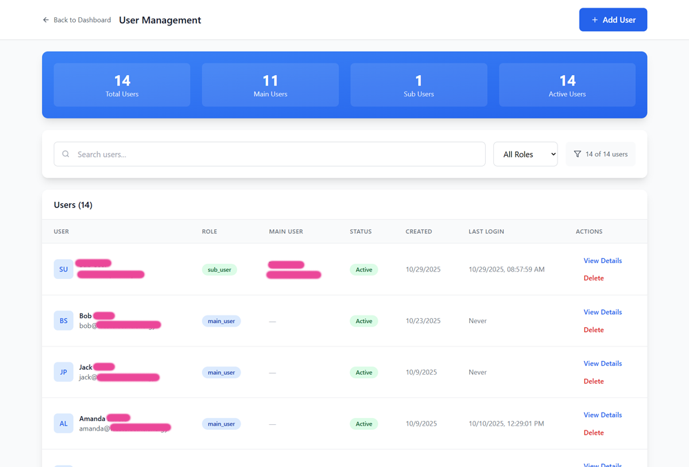This screenshot has width=689, height=467.
Task: Select the Total Users stat card
Action: [121, 85]
